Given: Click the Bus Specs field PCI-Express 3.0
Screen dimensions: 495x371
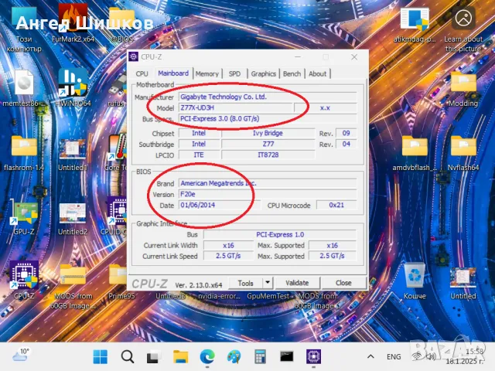Looking at the screenshot, I should [x=268, y=118].
